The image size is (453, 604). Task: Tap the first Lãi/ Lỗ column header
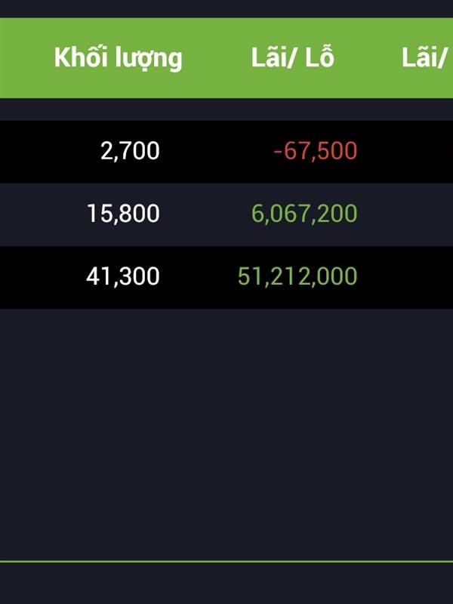tap(292, 57)
